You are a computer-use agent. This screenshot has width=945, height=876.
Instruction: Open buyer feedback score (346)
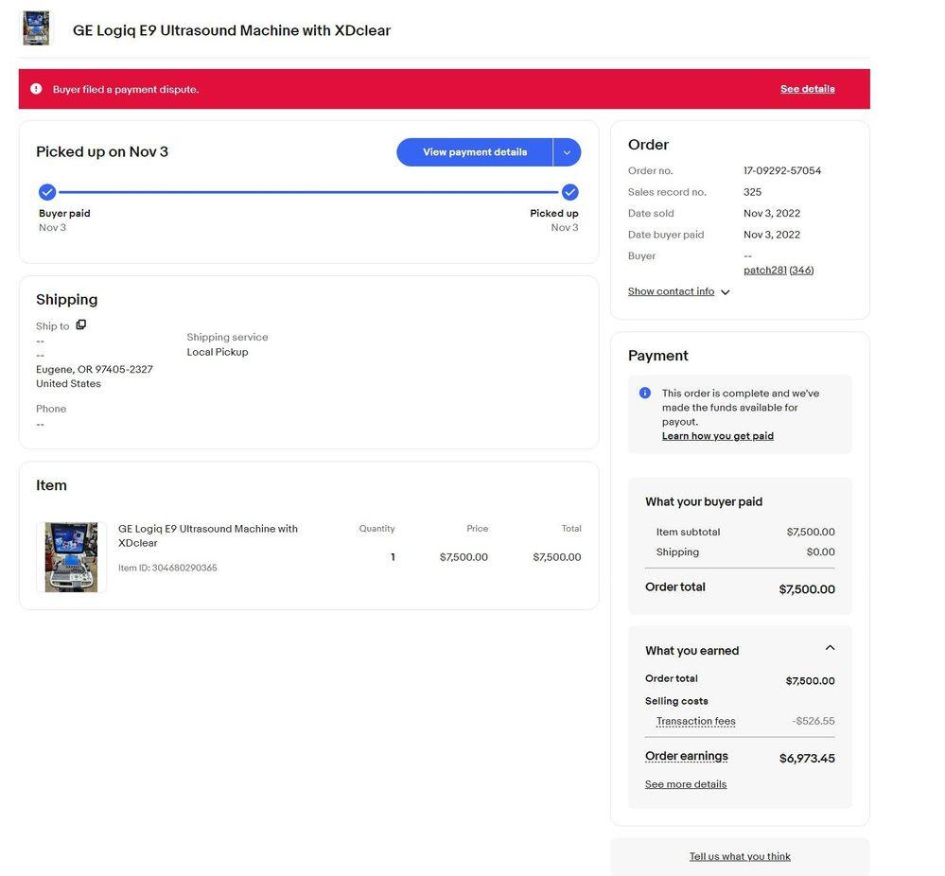[x=801, y=271]
